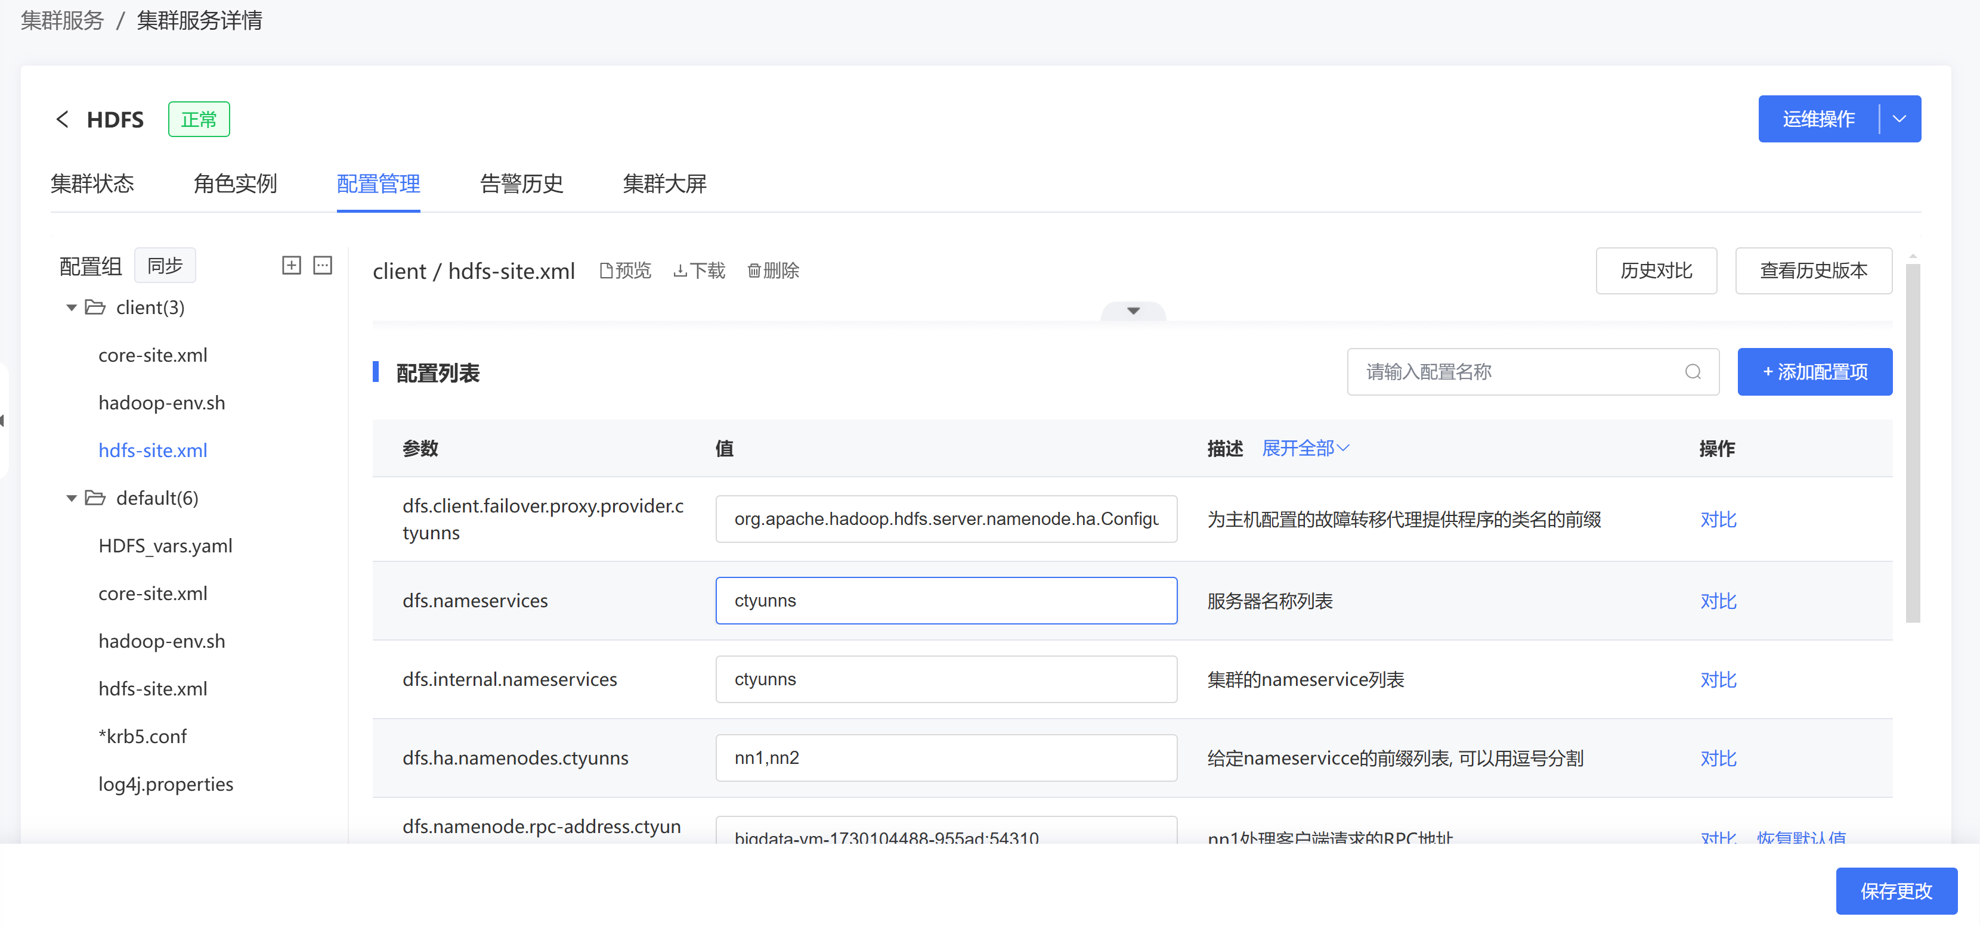Open the 告警历史 tab

point(521,184)
